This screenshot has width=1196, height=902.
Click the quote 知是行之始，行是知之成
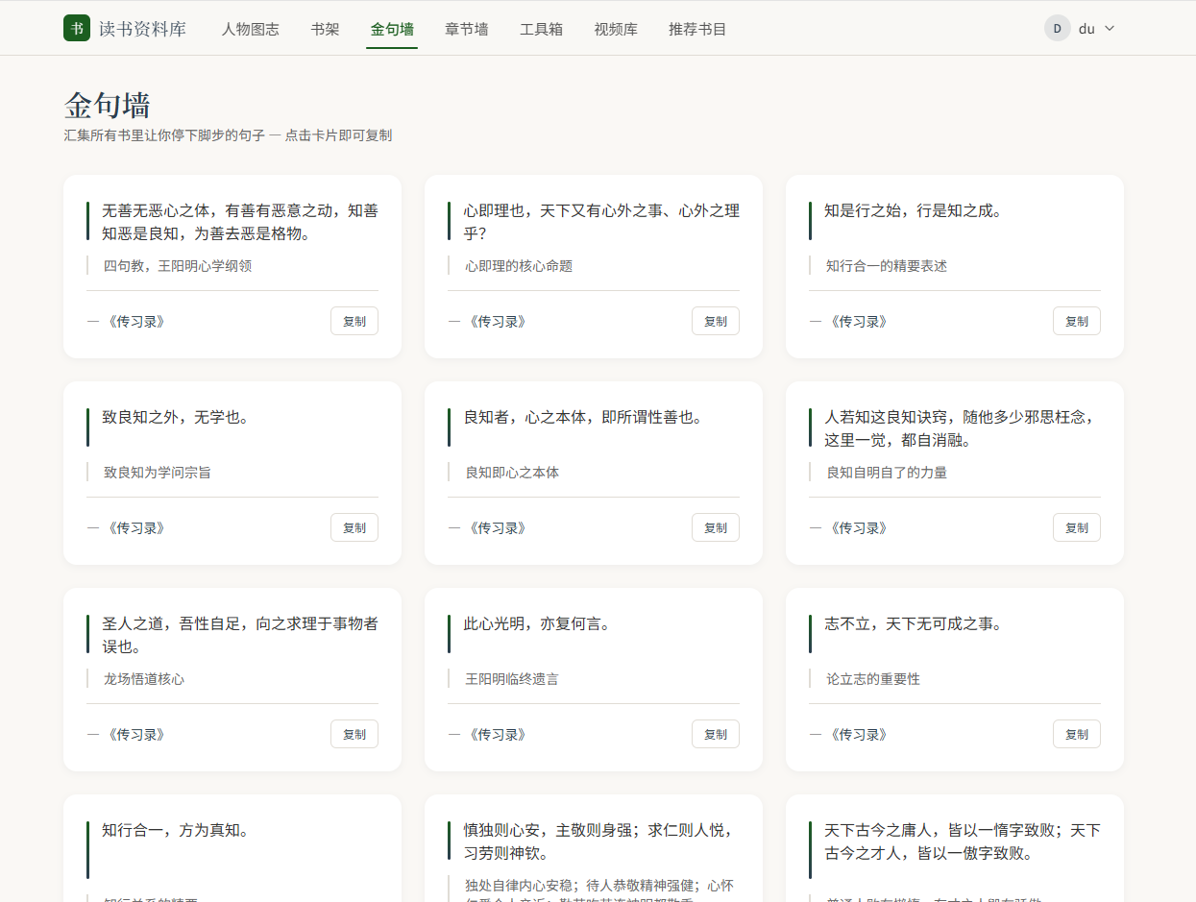click(913, 210)
